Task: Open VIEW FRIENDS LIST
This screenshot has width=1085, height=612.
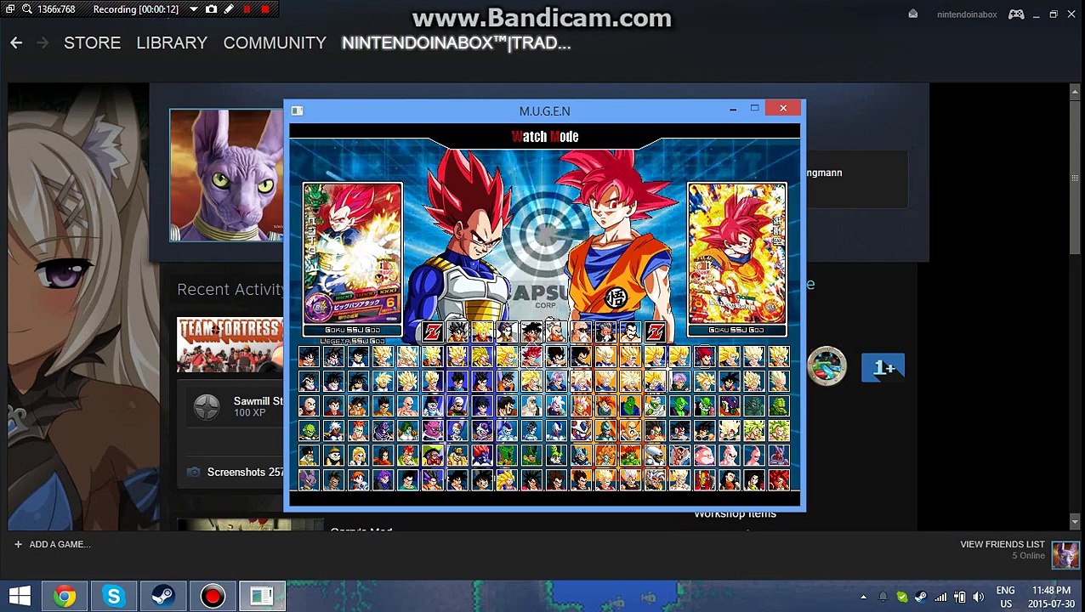Action: coord(1002,544)
